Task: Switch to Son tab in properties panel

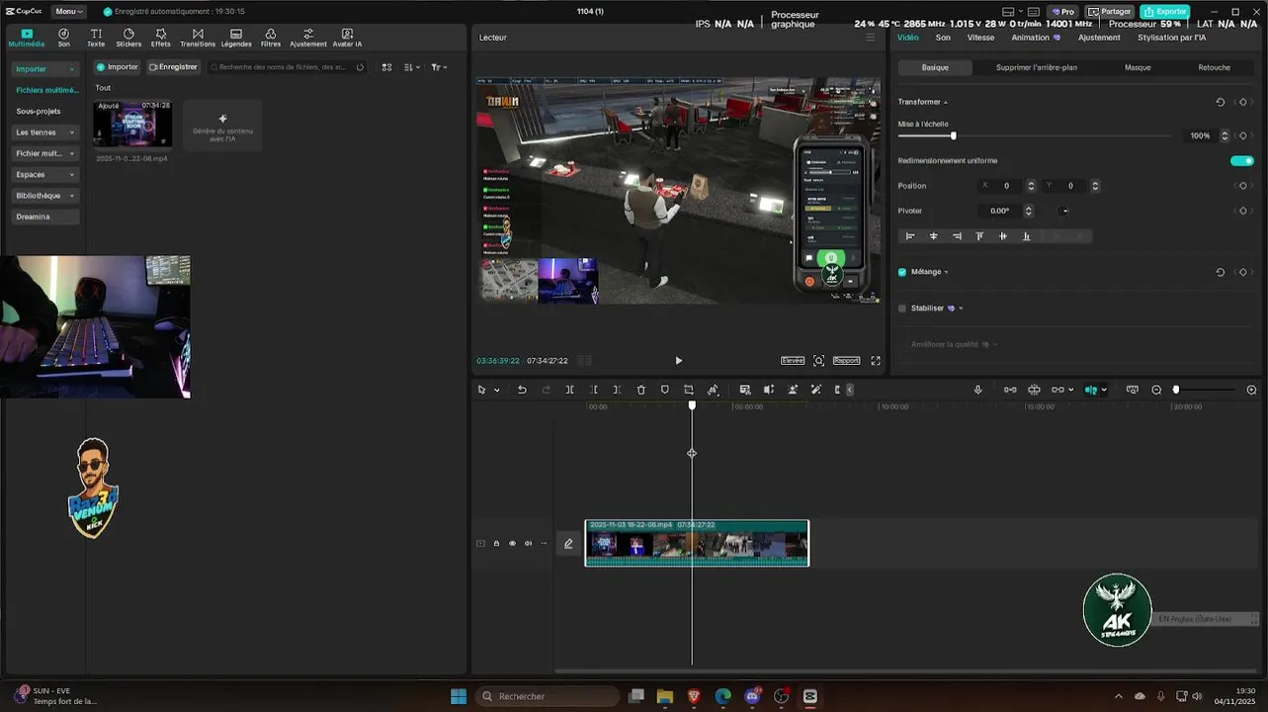Action: point(943,38)
